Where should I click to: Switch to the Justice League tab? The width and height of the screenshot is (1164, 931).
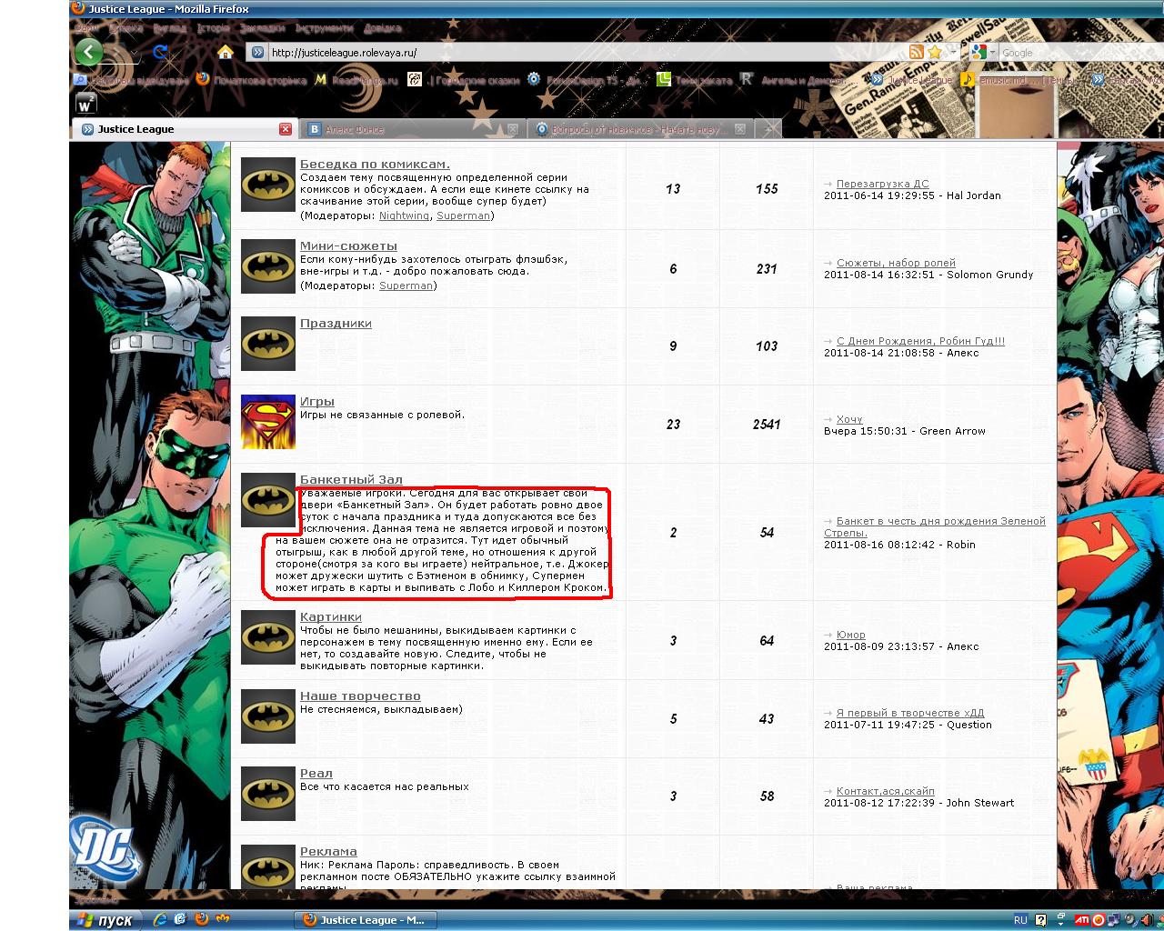click(x=184, y=129)
